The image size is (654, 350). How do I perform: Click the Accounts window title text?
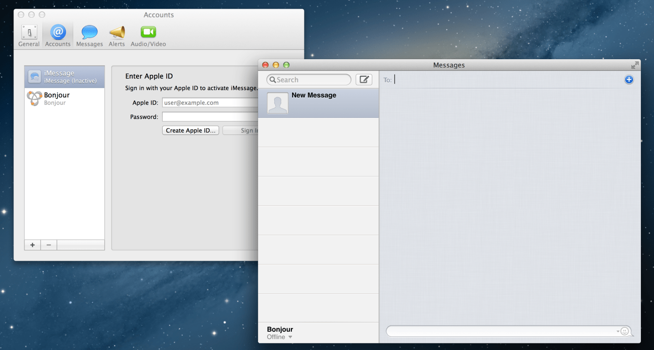click(x=159, y=15)
